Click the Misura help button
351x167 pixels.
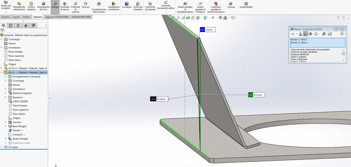click(x=336, y=29)
